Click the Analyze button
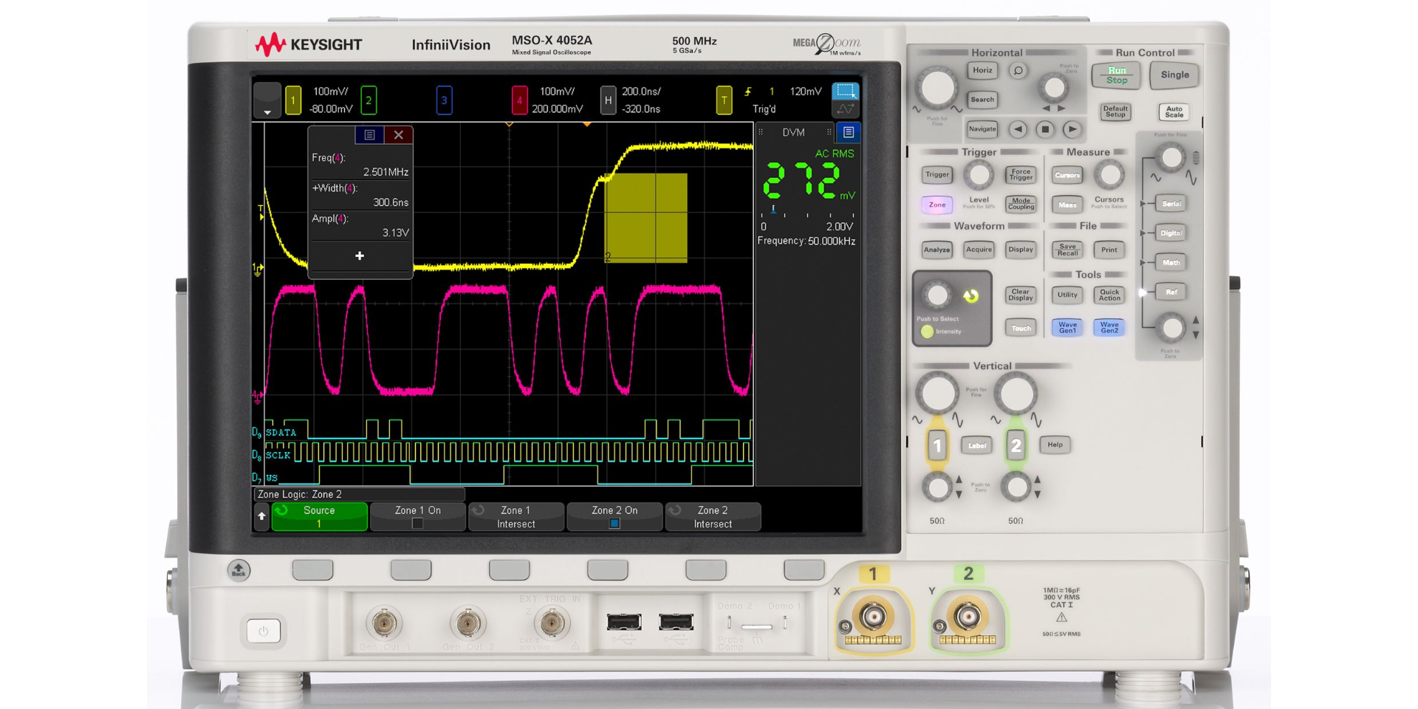The height and width of the screenshot is (709, 1418). (x=937, y=250)
